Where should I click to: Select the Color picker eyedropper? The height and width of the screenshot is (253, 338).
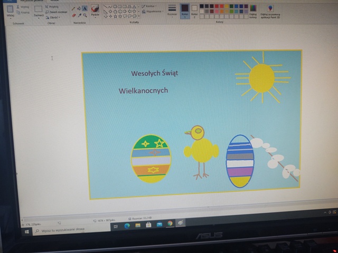(80, 15)
